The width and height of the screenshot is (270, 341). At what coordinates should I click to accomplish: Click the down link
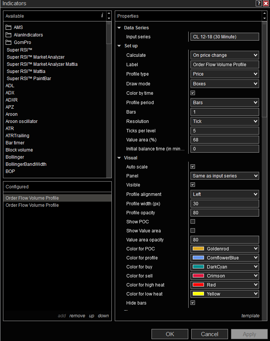(103, 316)
